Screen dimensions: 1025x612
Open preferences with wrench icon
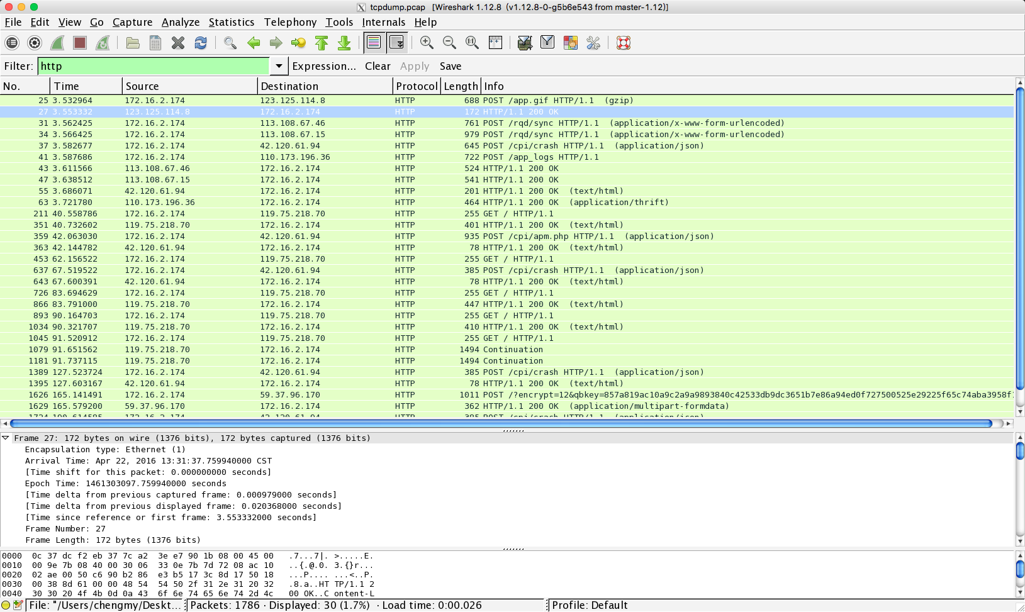(x=593, y=43)
